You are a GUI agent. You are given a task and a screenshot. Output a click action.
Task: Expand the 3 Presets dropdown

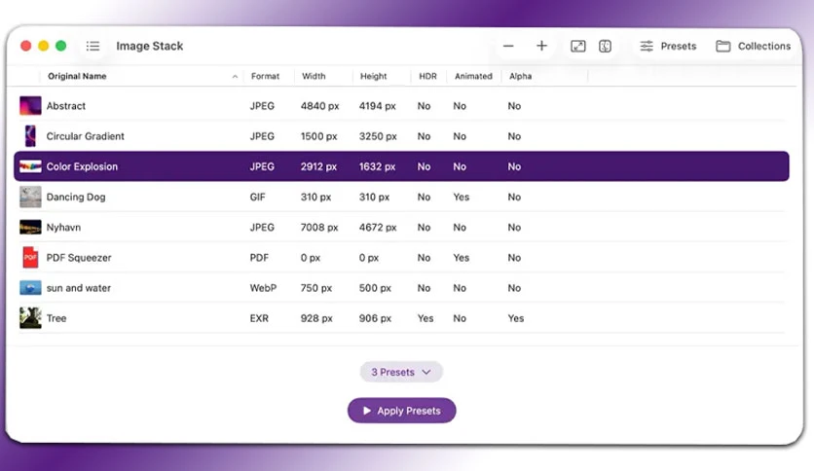[401, 372]
